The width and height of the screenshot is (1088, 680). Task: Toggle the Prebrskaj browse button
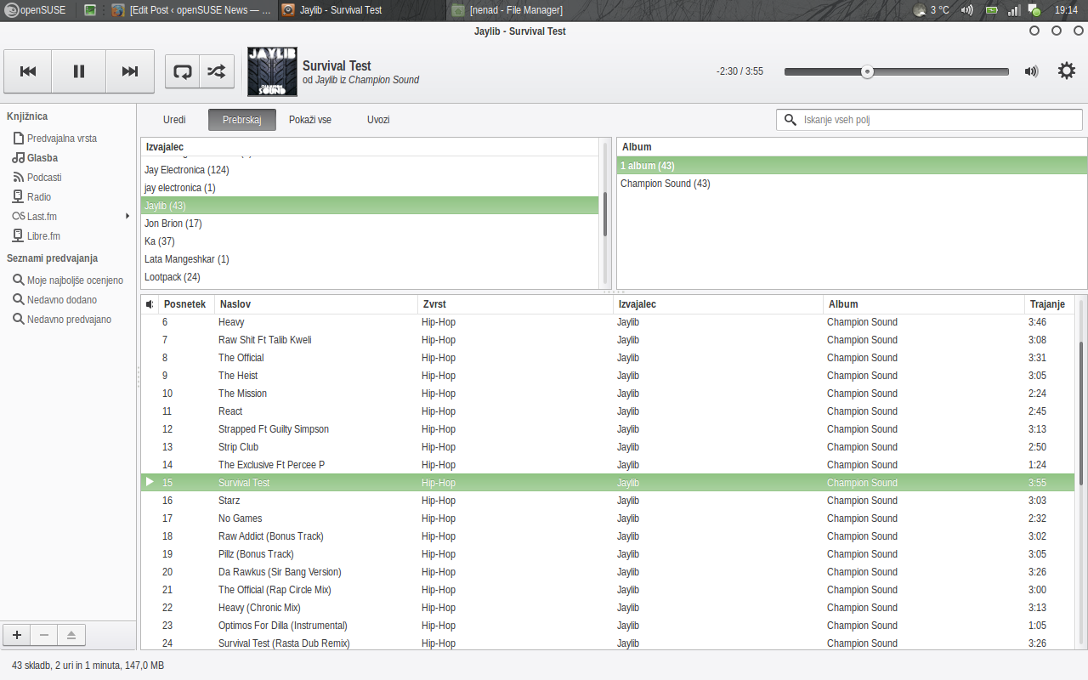[242, 120]
